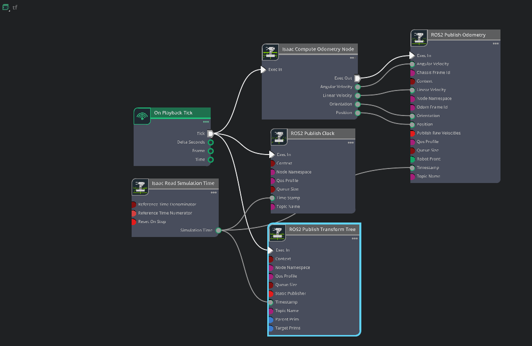Expand Isaac Compute Odometry Node three-dot menu
This screenshot has height=346, width=532.
tap(352, 58)
